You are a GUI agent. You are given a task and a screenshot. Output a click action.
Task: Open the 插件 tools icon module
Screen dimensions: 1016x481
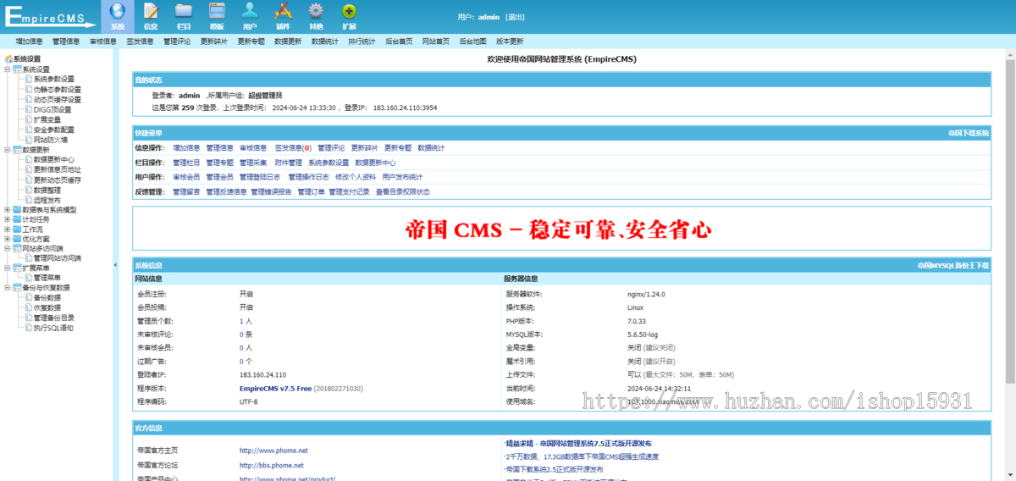pos(283,16)
